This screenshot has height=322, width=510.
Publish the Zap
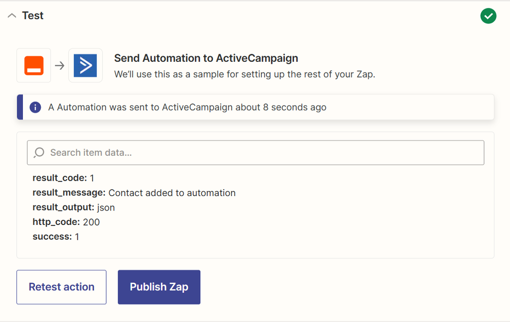point(159,287)
